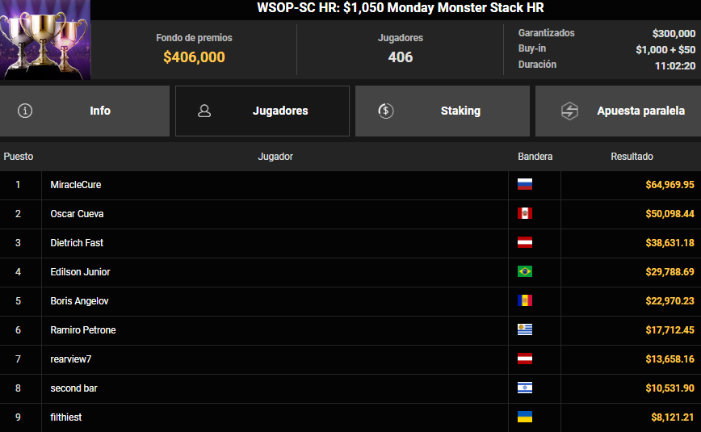The width and height of the screenshot is (701, 432).
Task: Click the Israel flag for second bar
Action: tap(525, 388)
